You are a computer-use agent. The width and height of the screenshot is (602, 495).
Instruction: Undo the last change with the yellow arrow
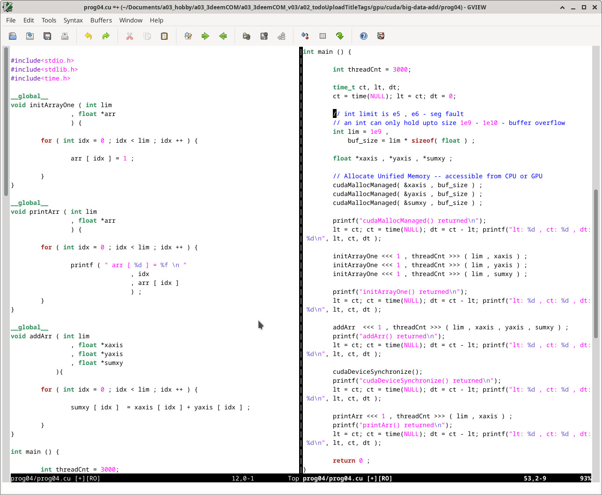point(88,36)
